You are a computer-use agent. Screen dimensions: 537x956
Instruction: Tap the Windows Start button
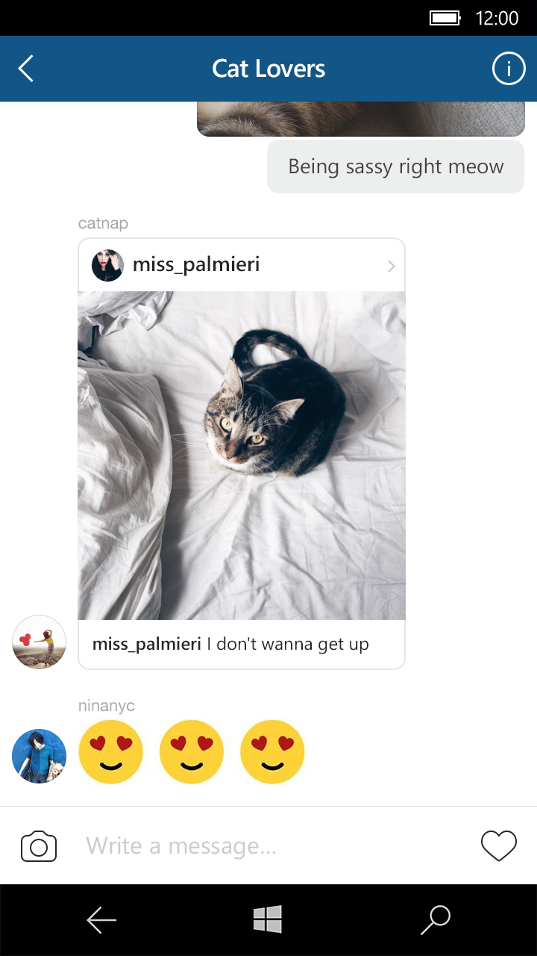[x=268, y=919]
